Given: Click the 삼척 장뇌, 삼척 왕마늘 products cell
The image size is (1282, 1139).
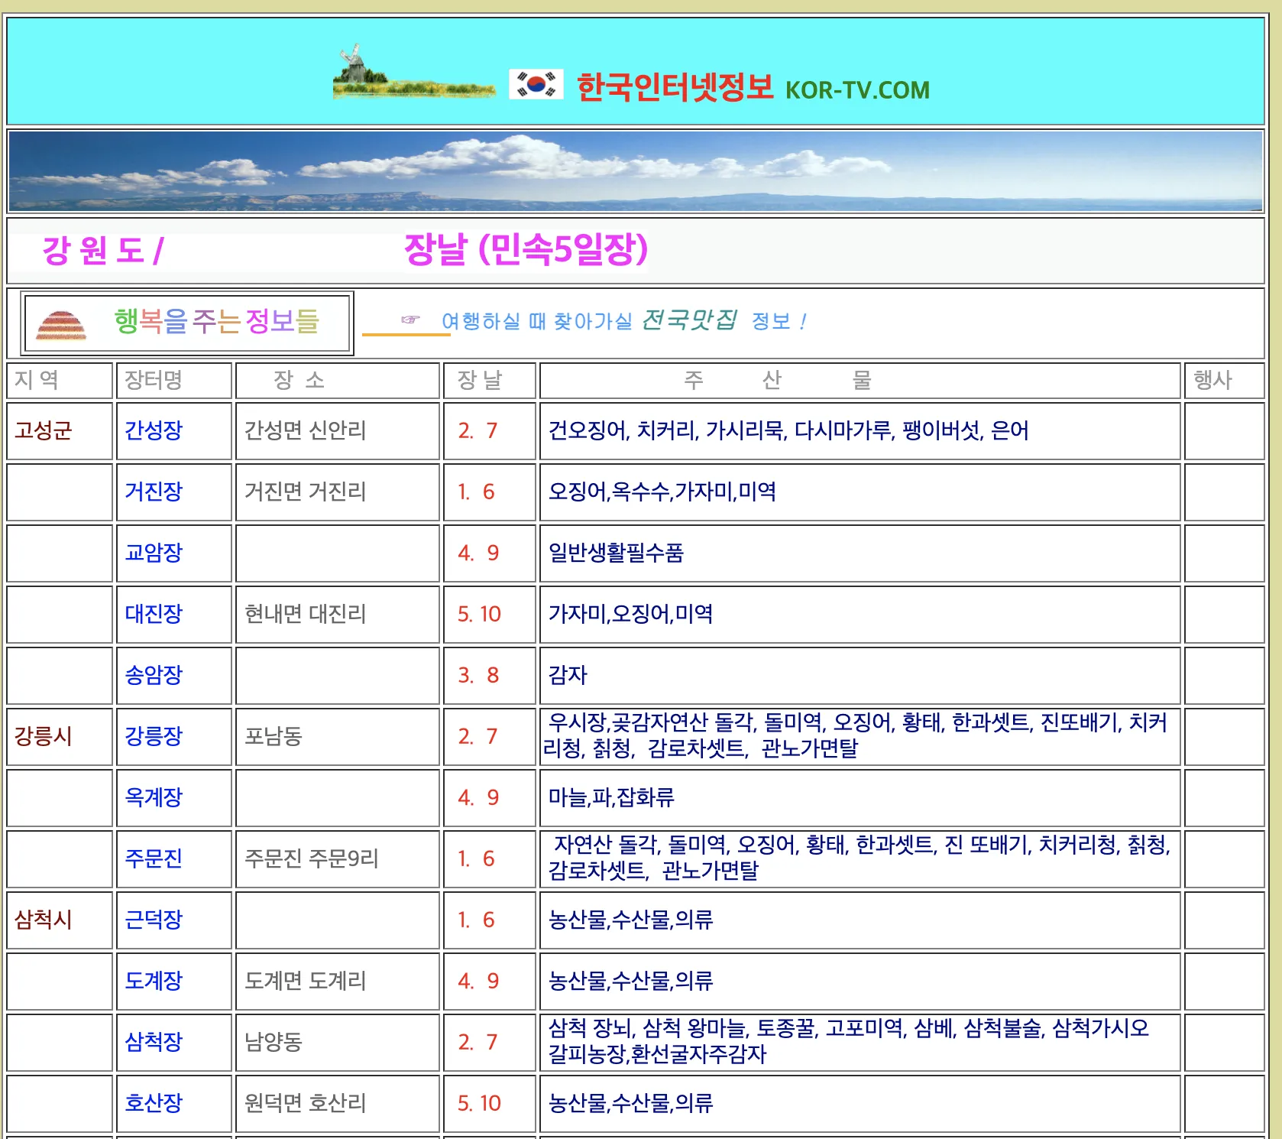Looking at the screenshot, I should [x=860, y=1042].
